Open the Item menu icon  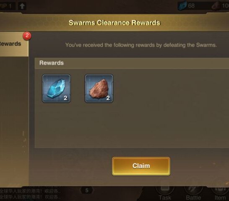(220, 193)
